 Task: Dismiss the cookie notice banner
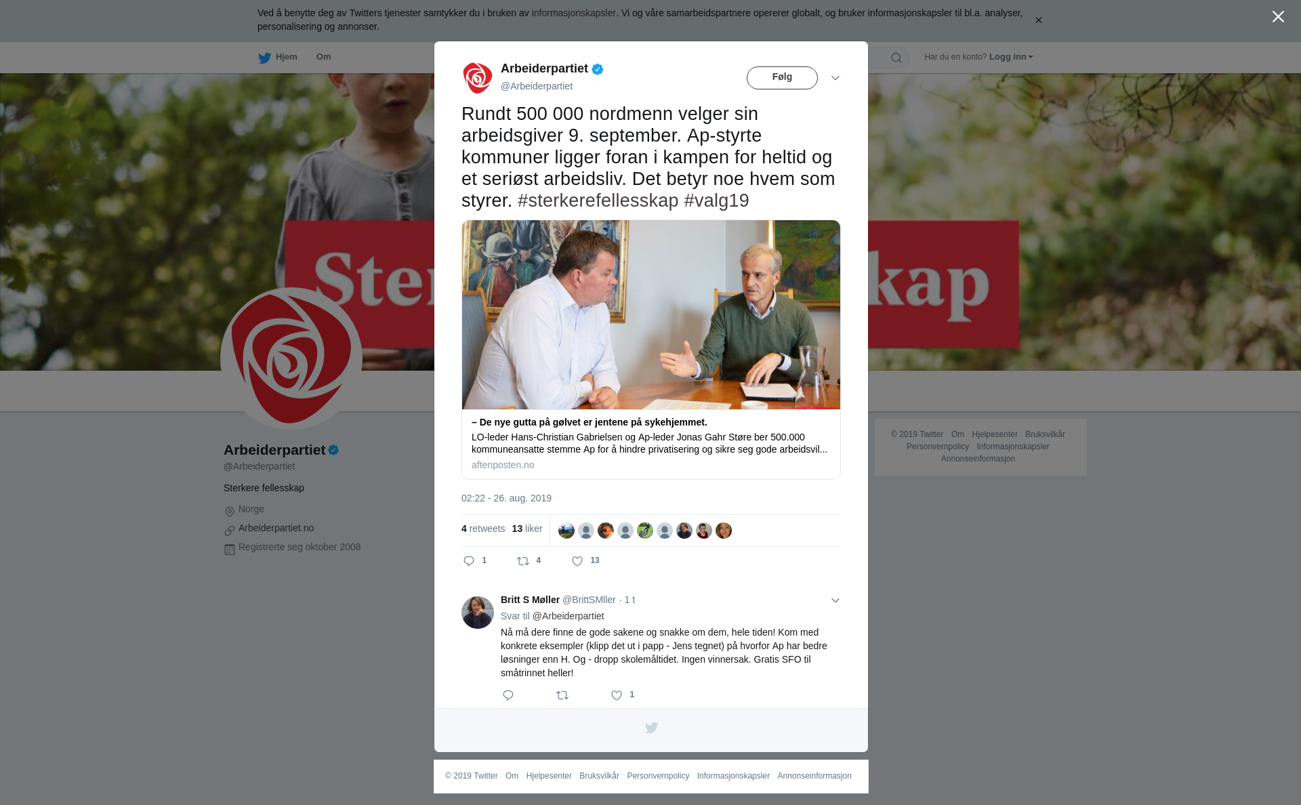(x=1038, y=20)
